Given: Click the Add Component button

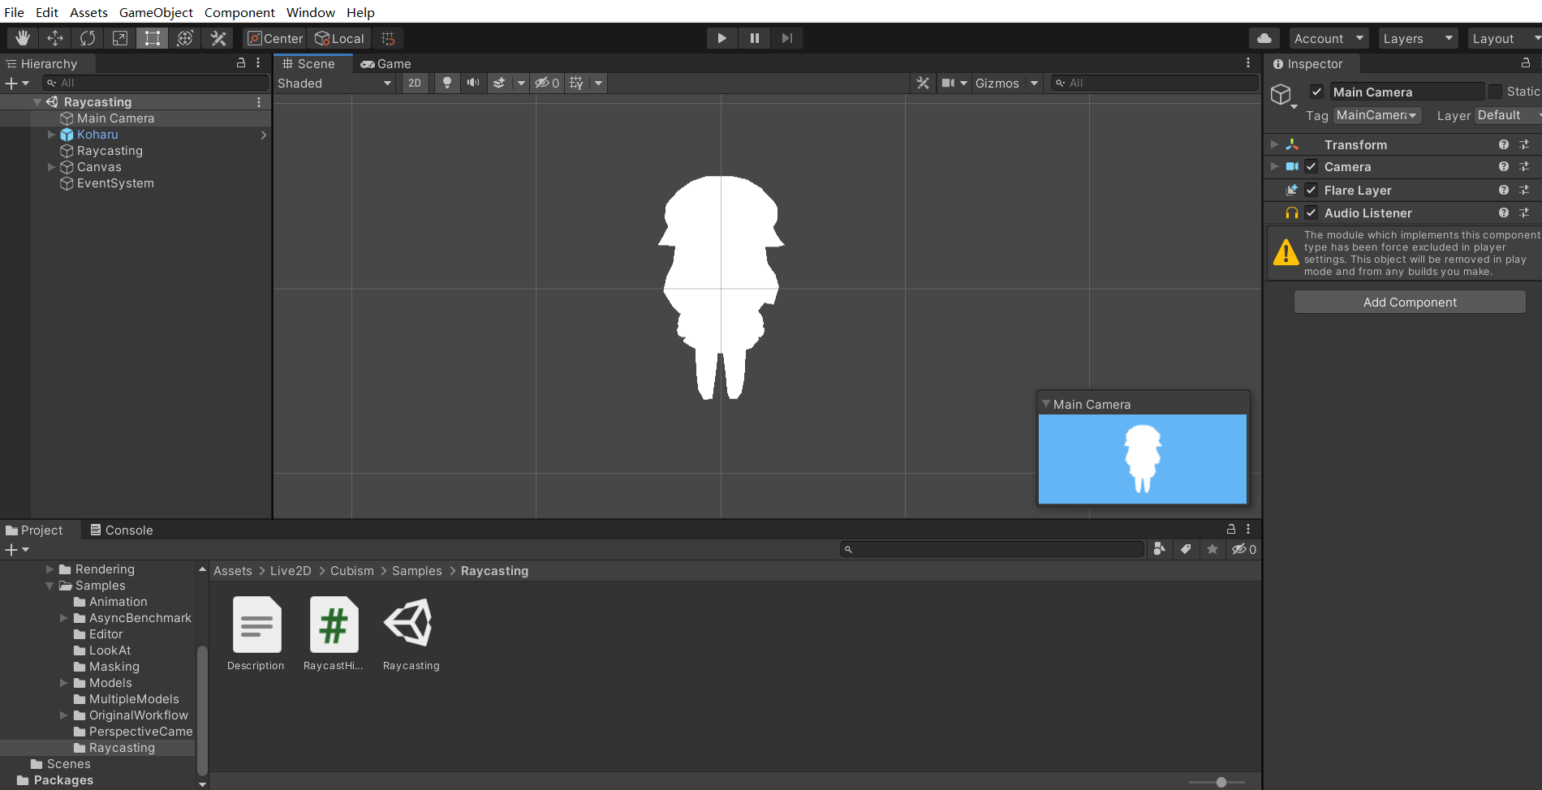Looking at the screenshot, I should point(1410,302).
